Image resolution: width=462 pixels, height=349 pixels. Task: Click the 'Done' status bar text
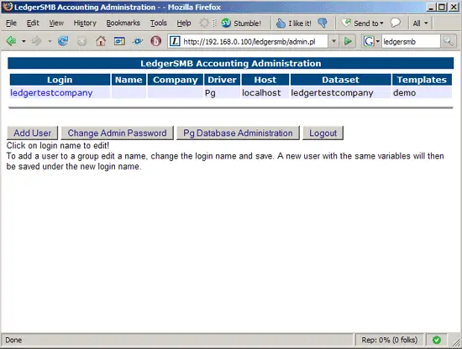pos(13,340)
